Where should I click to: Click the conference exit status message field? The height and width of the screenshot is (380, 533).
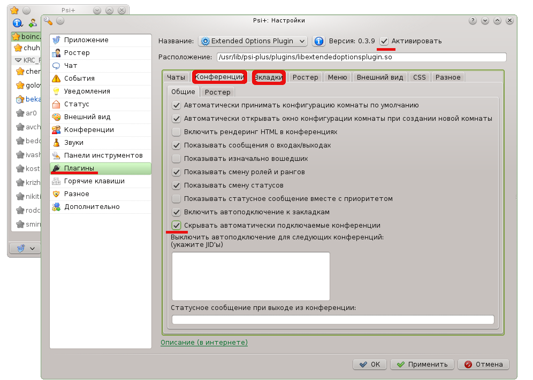click(332, 320)
